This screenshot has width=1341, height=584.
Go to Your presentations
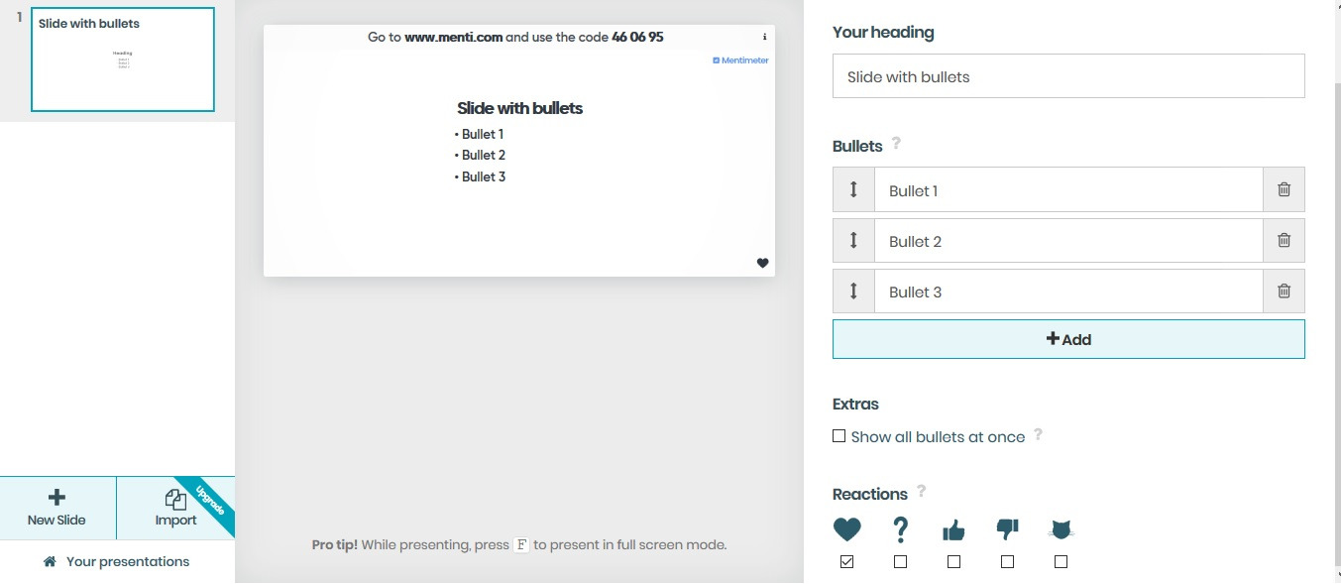[117, 561]
